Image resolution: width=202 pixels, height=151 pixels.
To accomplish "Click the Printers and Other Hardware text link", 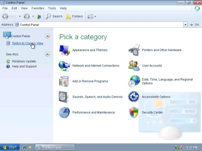I will click(162, 50).
